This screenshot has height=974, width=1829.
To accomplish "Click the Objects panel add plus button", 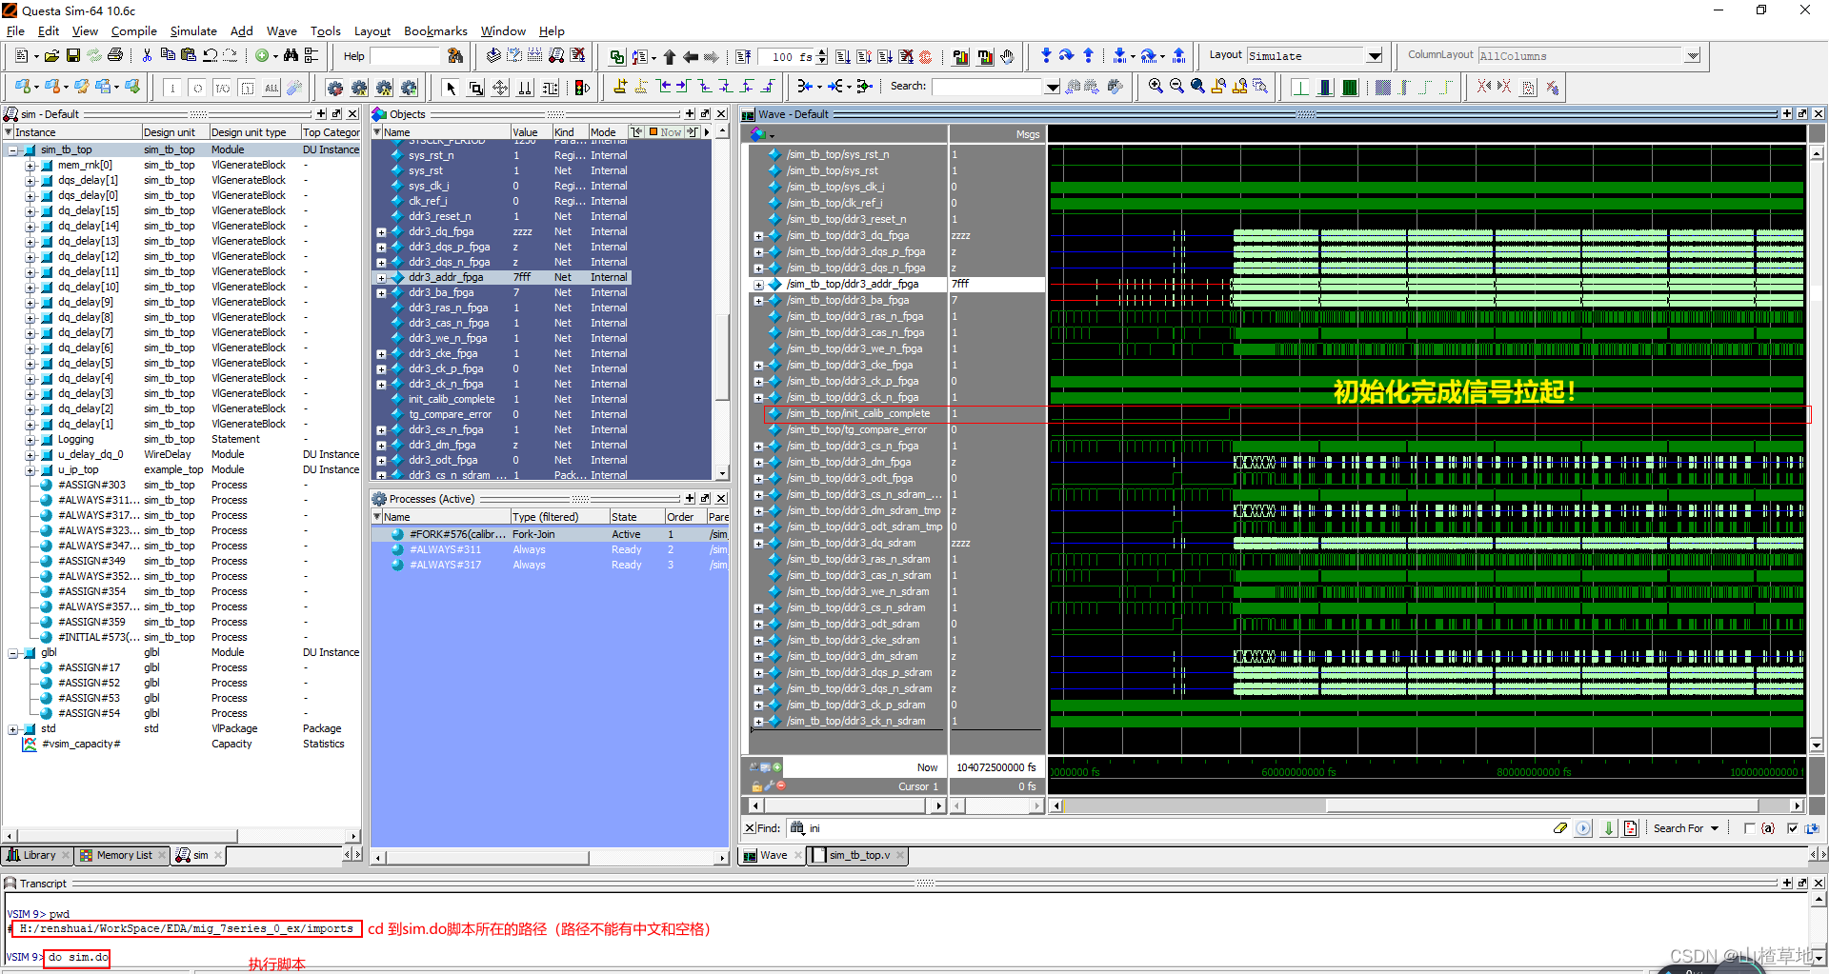I will [x=690, y=113].
